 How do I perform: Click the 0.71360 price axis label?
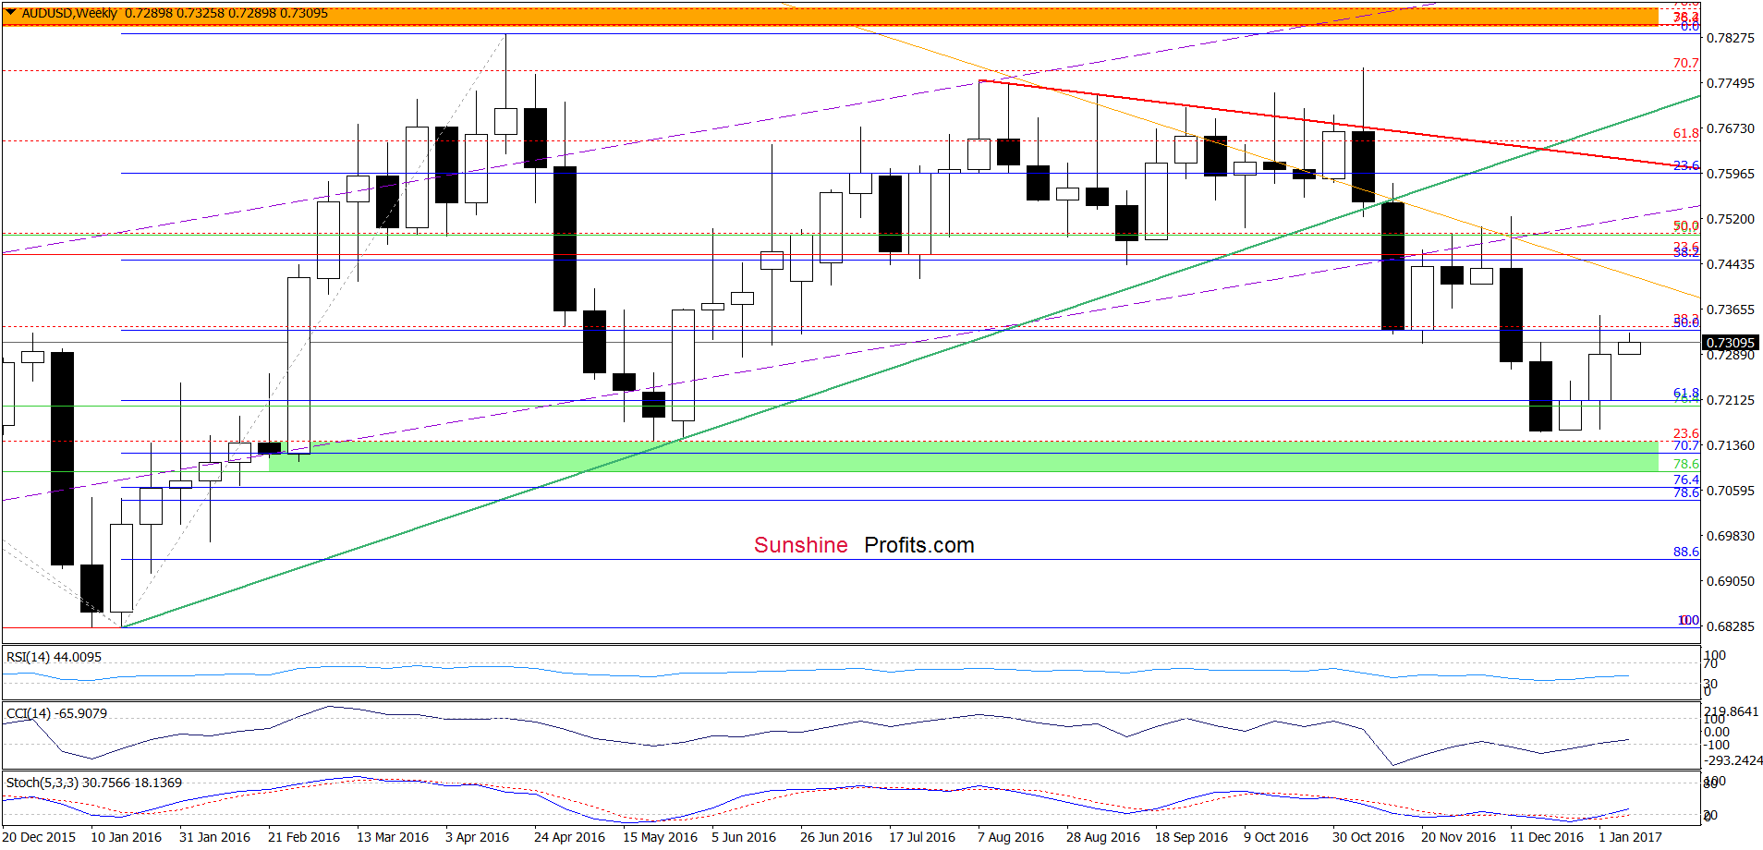click(x=1730, y=445)
